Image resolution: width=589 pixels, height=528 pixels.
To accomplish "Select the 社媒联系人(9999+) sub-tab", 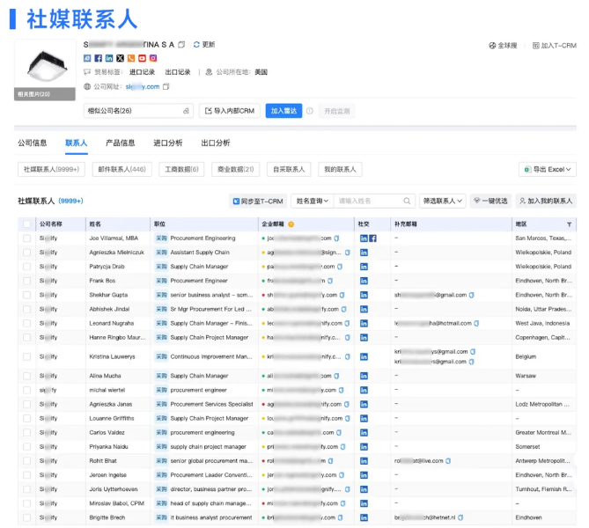I will point(51,169).
